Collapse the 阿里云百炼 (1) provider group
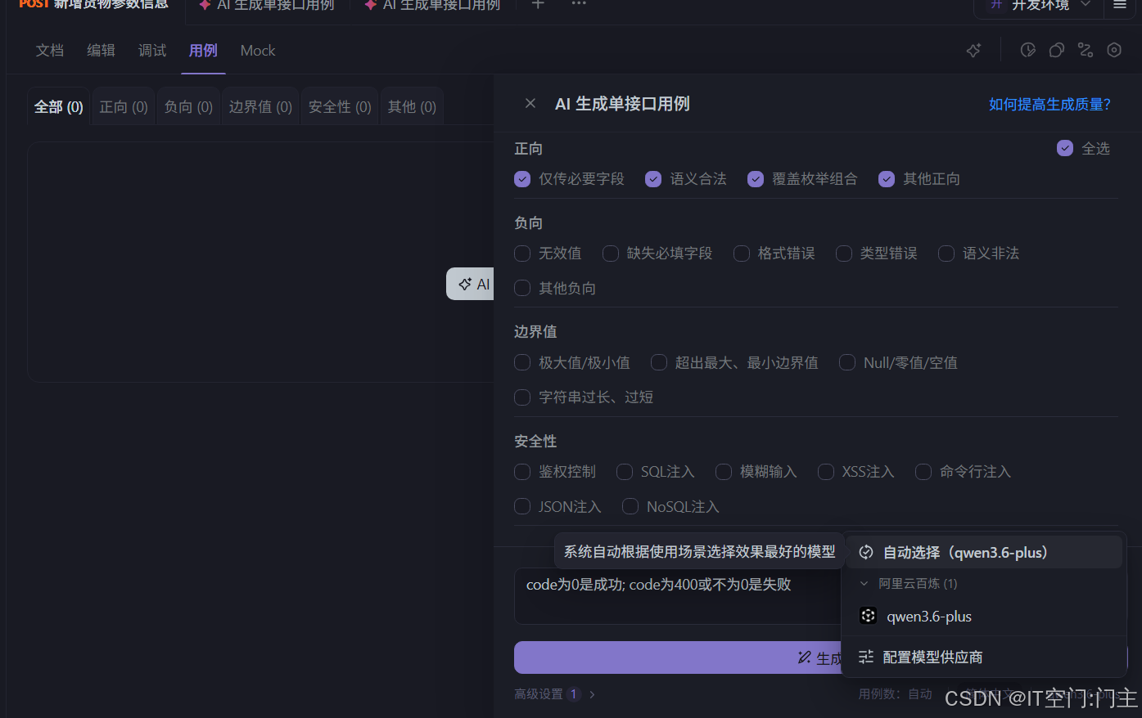 (x=864, y=584)
